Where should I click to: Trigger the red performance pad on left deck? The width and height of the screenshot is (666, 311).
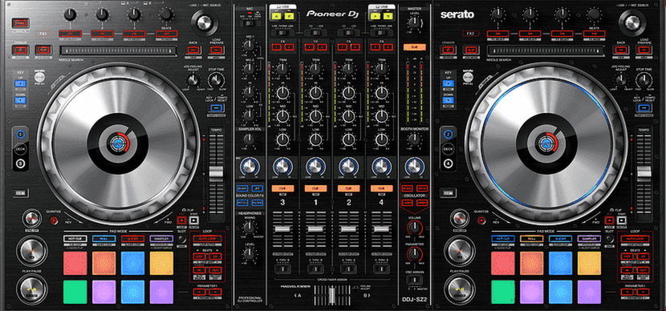[x=75, y=263]
